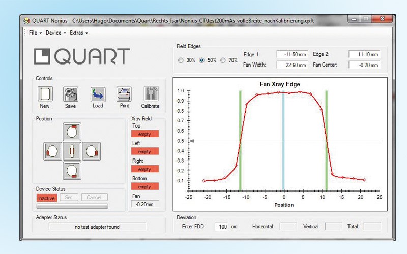The width and height of the screenshot is (407, 254).
Task: Click the Fan Center value field
Action: click(364, 65)
